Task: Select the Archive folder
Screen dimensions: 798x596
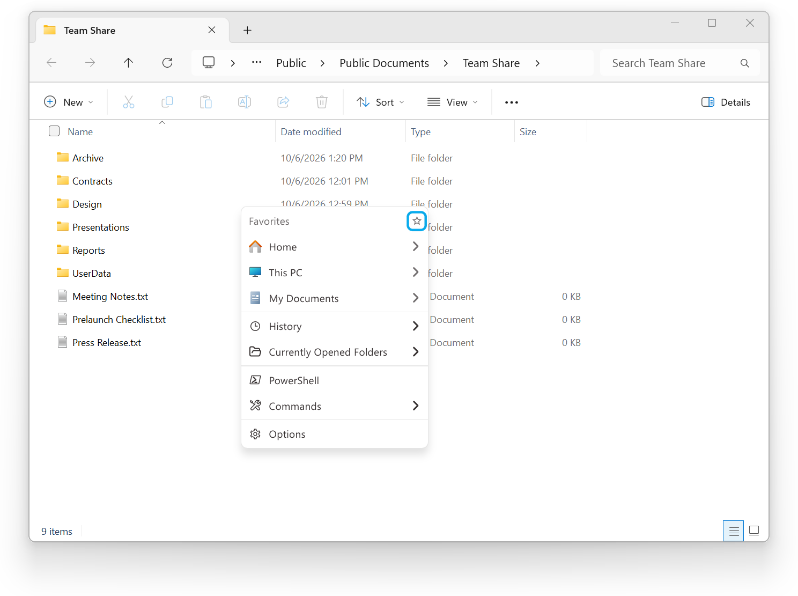Action: click(x=88, y=158)
